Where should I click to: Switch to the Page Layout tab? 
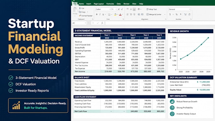click(99, 4)
